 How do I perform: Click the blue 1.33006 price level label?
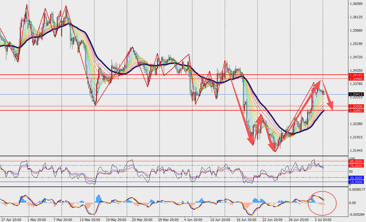pos(356,106)
